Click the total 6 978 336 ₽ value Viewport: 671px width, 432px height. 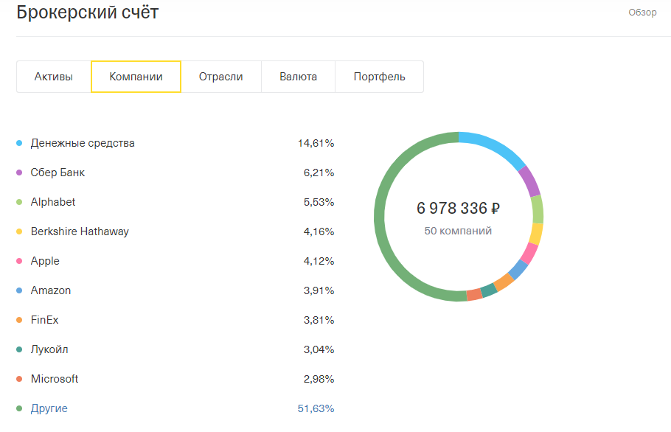coord(459,209)
